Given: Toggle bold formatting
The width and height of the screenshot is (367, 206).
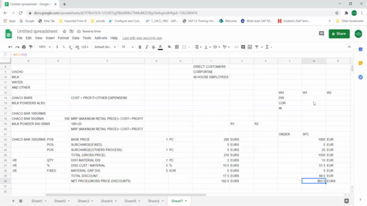Looking at the screenshot, I should (x=140, y=47).
